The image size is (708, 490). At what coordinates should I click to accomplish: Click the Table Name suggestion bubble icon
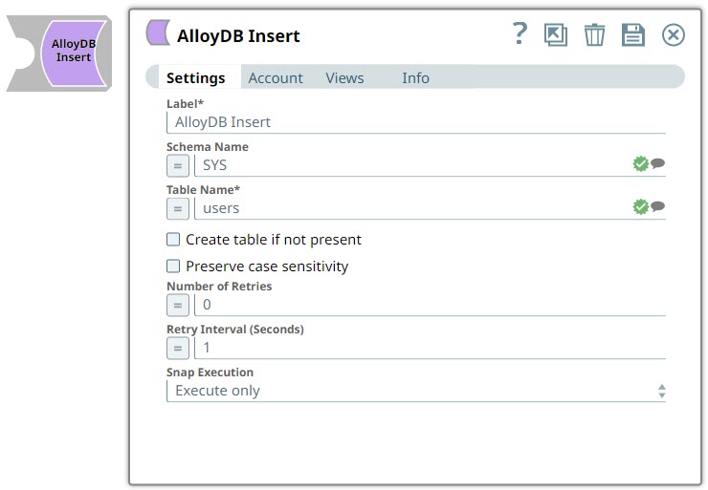point(658,207)
